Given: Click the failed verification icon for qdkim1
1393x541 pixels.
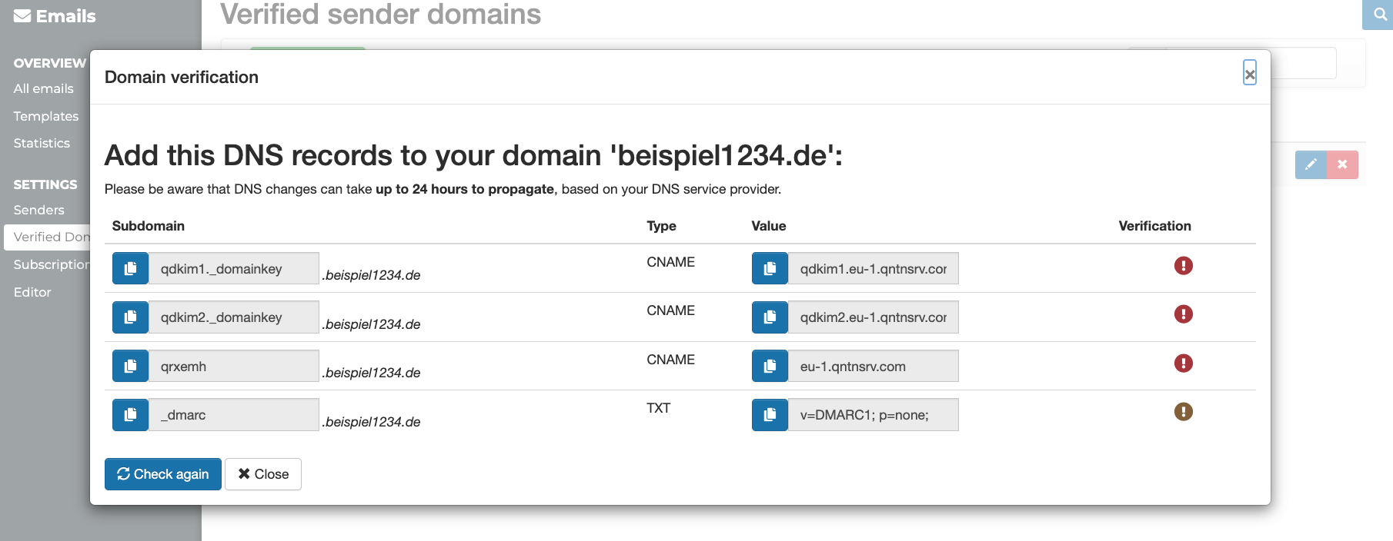Looking at the screenshot, I should pyautogui.click(x=1183, y=266).
